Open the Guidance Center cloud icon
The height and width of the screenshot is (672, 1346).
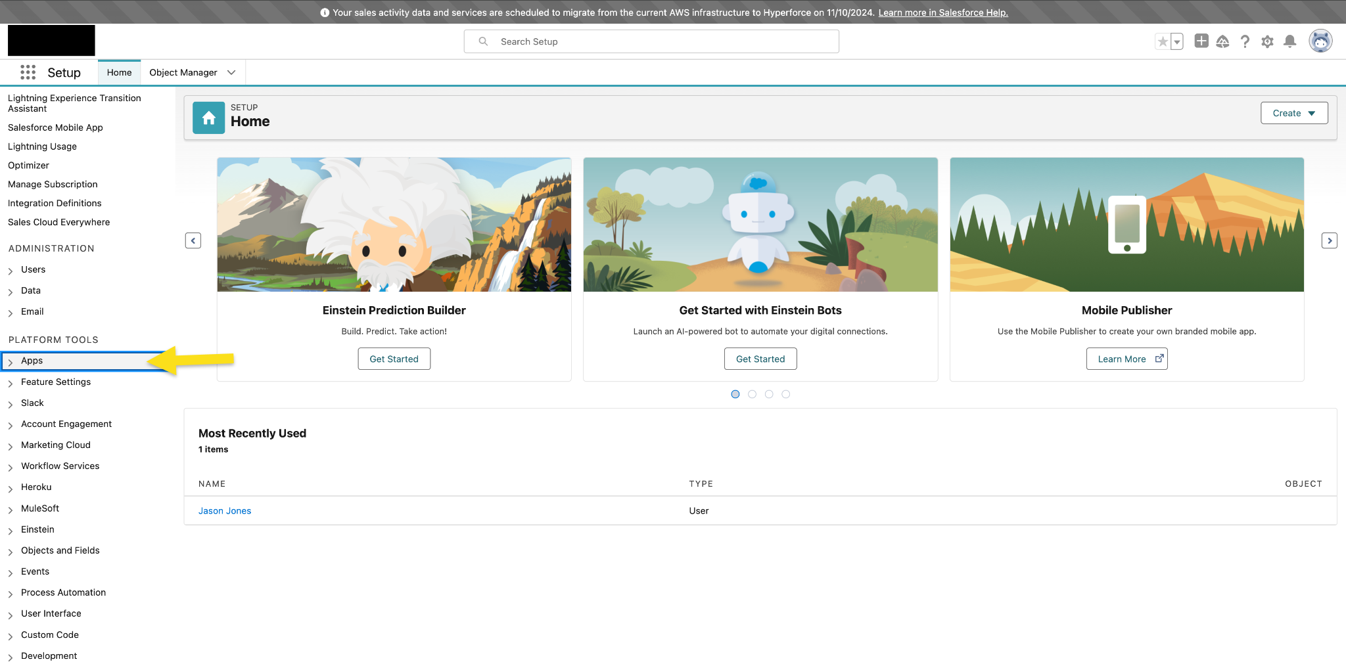(x=1222, y=41)
